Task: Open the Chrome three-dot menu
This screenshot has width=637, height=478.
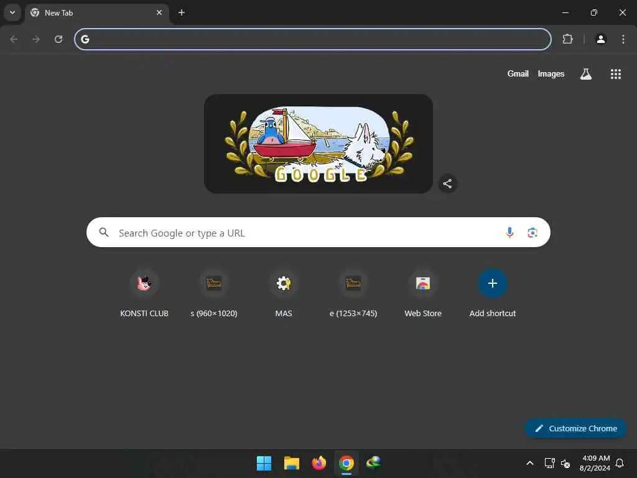Action: (x=623, y=39)
